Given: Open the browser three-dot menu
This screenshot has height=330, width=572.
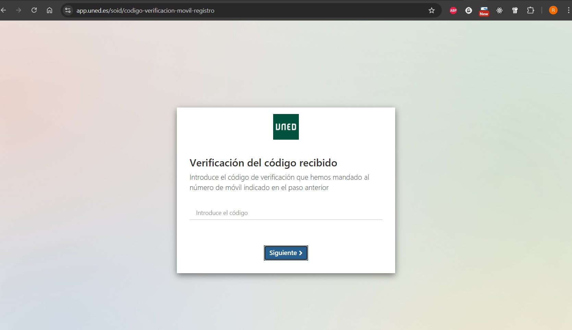Looking at the screenshot, I should click(x=568, y=10).
